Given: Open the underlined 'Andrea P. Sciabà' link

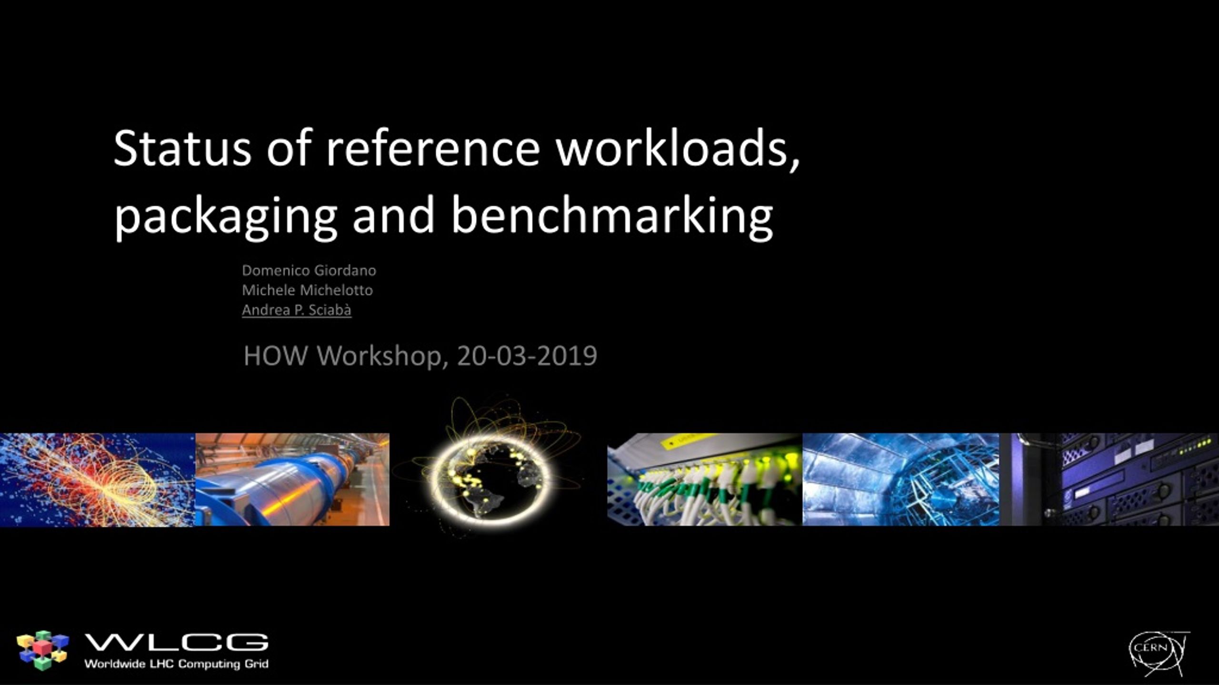Looking at the screenshot, I should [297, 310].
